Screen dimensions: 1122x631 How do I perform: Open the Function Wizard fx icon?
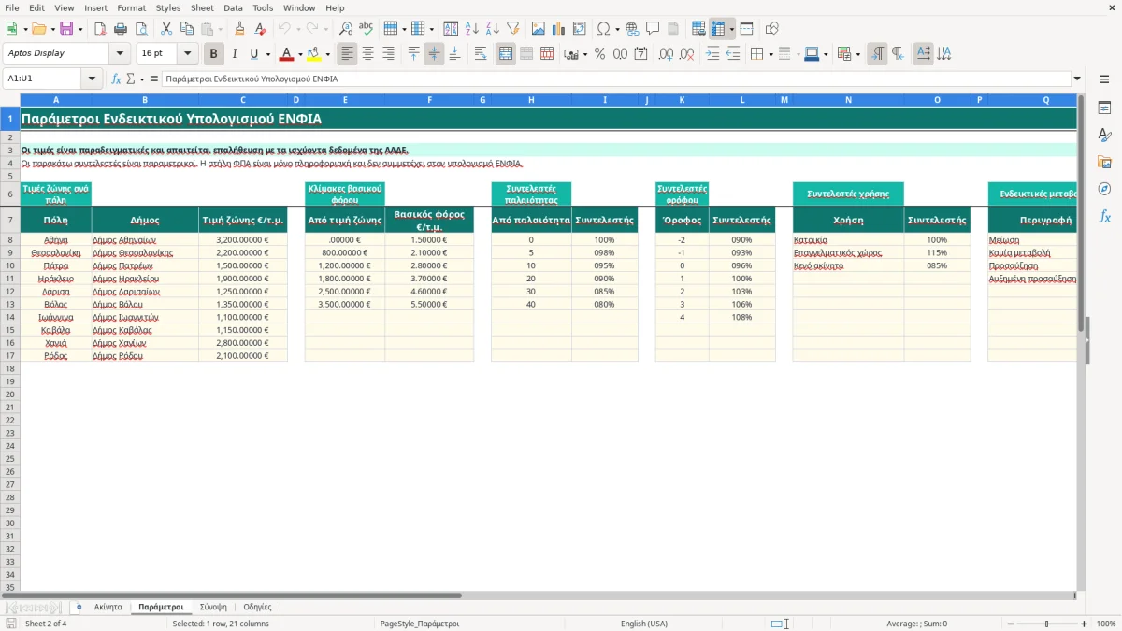click(116, 79)
